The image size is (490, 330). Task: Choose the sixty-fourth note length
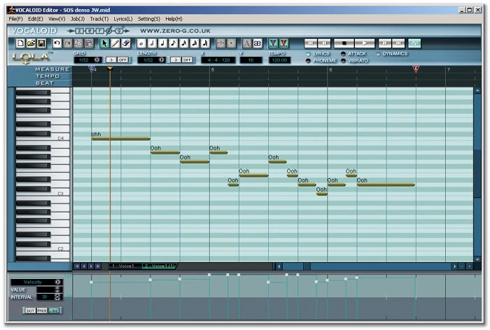(x=205, y=43)
